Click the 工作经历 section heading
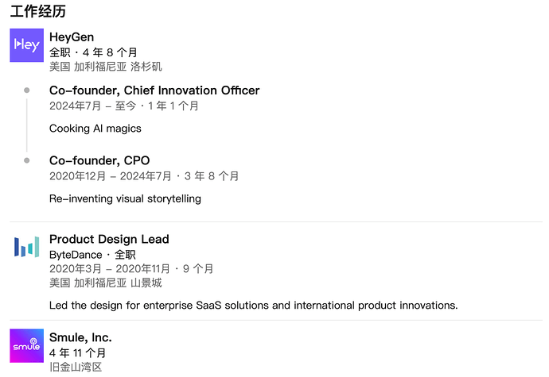 (38, 11)
